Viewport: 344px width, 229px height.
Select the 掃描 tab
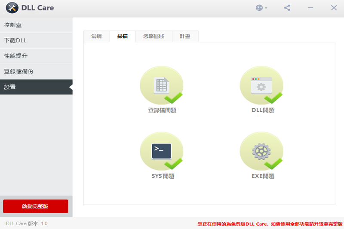(x=123, y=37)
